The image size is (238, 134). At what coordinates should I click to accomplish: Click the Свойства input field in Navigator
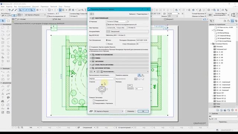[224, 117]
